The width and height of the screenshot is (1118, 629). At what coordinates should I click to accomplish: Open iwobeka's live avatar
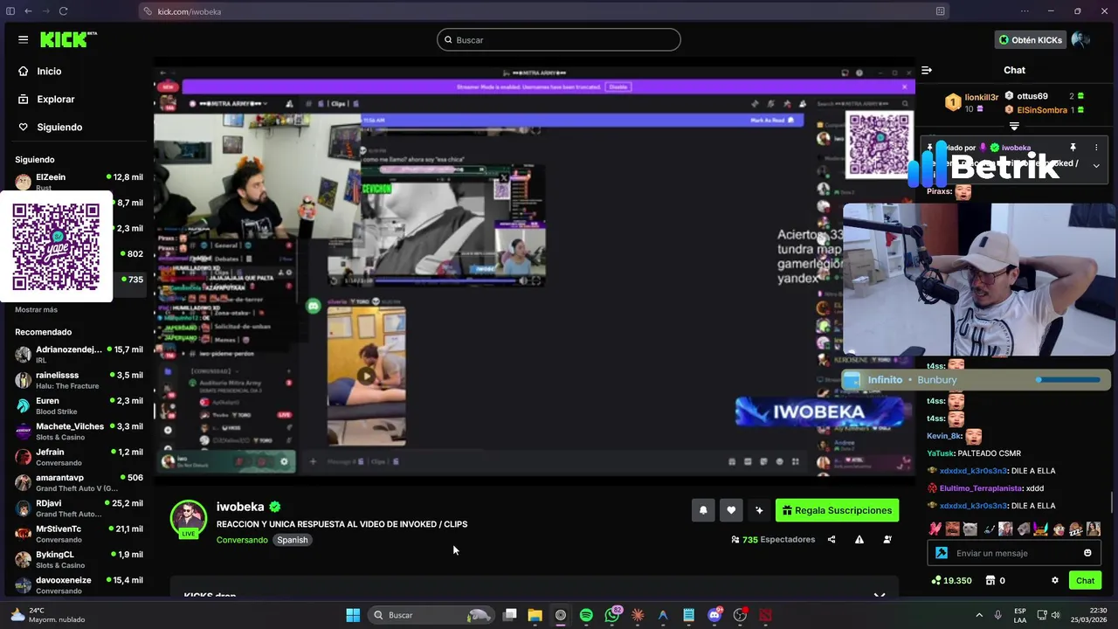[188, 519]
